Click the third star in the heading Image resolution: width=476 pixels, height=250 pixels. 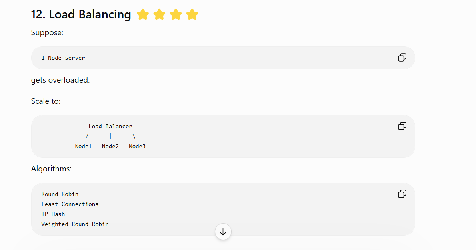176,14
